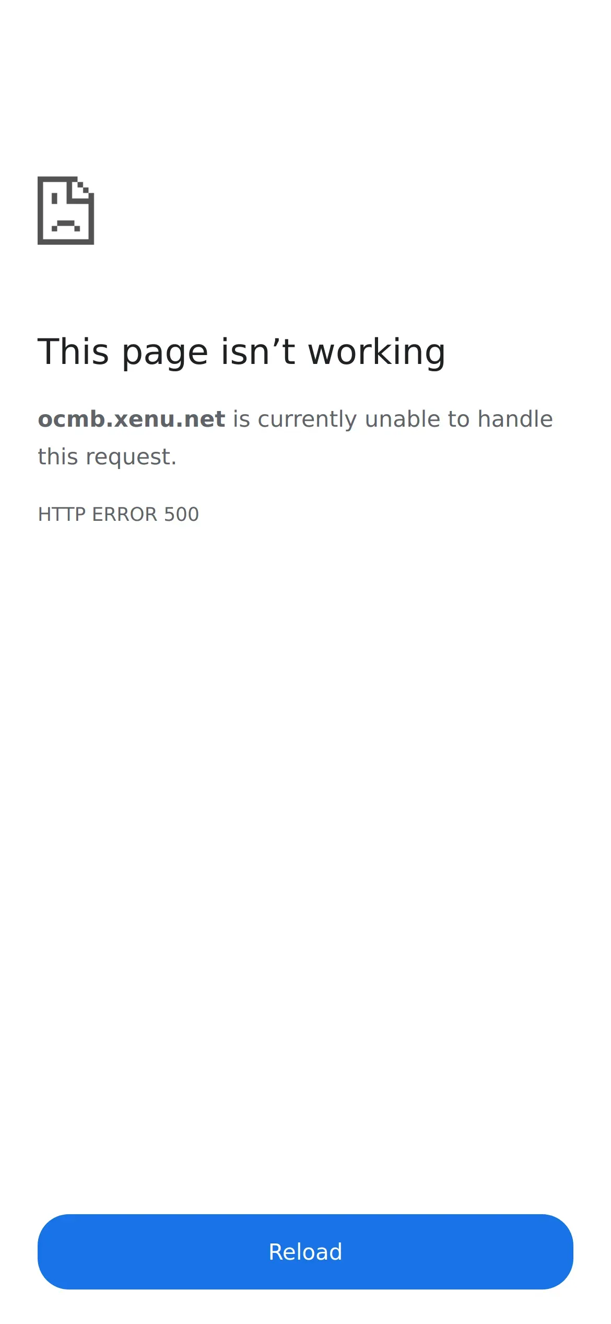This screenshot has width=611, height=1324.
Task: Click the word "handle" in the description
Action: 515,419
